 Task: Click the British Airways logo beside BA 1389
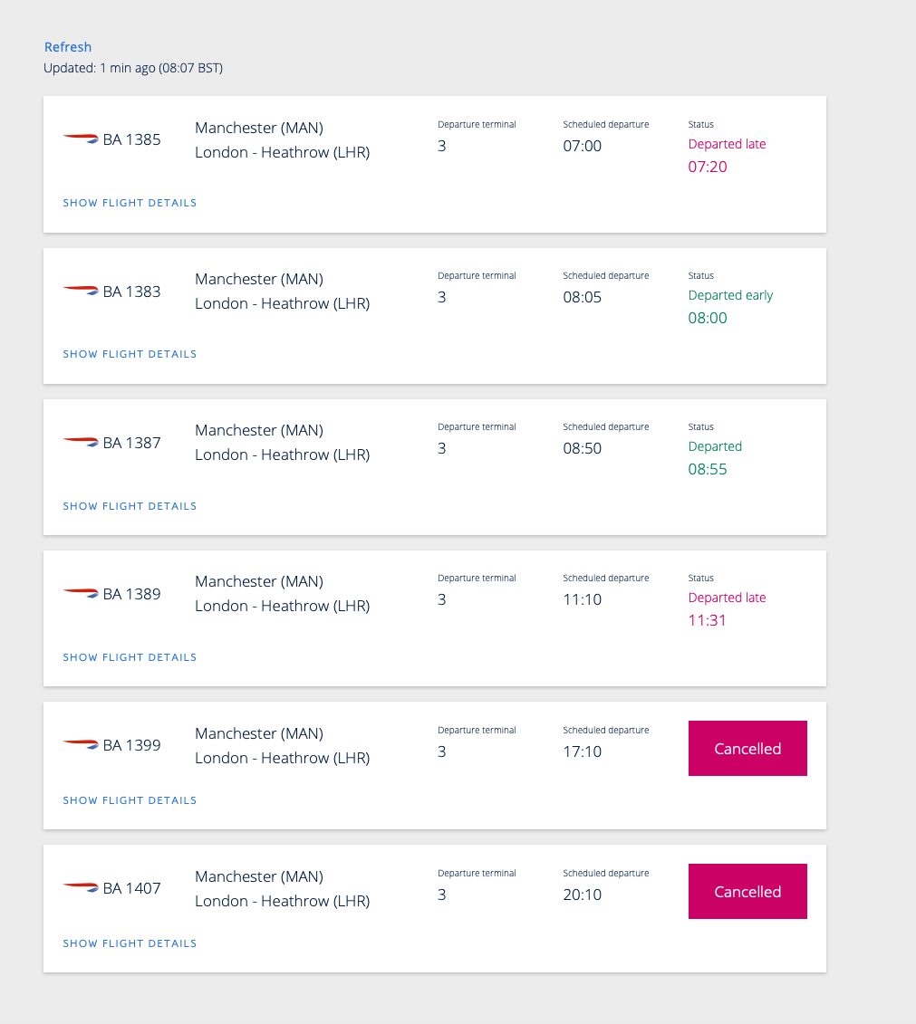[x=81, y=592]
